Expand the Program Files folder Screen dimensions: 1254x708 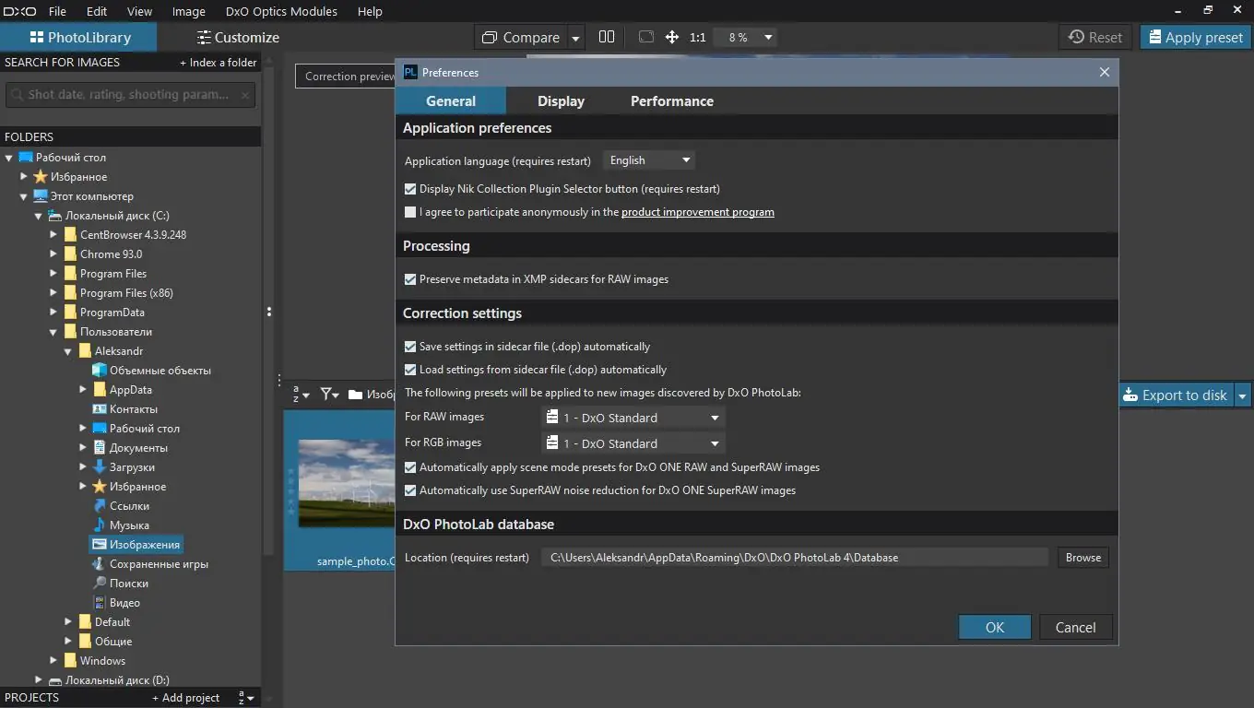[x=53, y=274]
